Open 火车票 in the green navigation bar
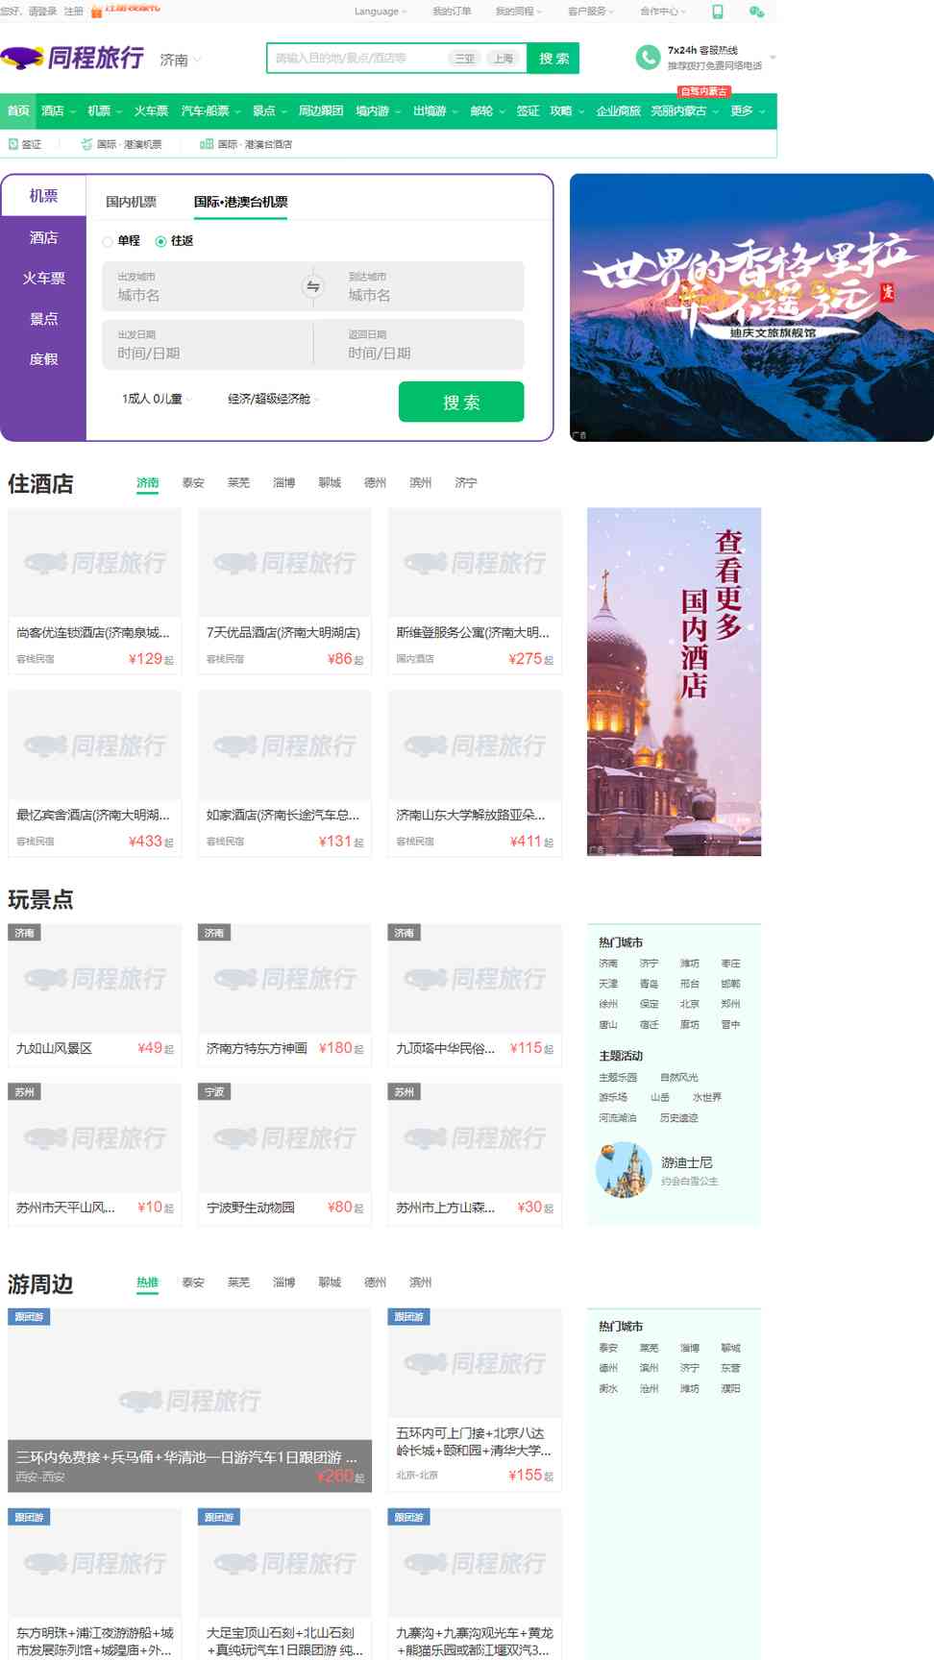934x1660 pixels. [x=151, y=111]
